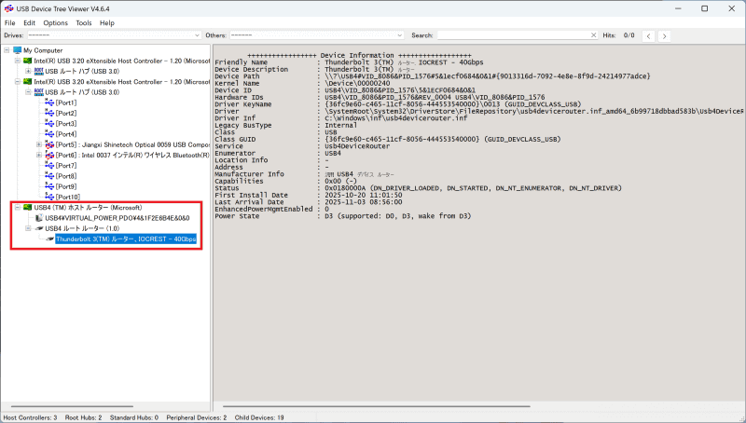Go to next search hit
Image resolution: width=746 pixels, height=423 pixels.
665,35
